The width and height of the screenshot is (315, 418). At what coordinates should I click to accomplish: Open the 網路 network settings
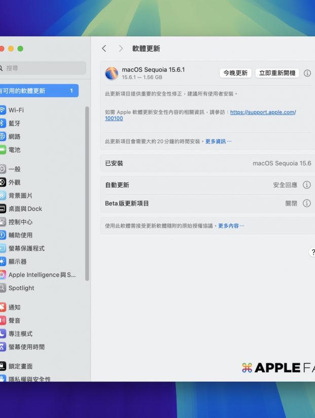14,136
